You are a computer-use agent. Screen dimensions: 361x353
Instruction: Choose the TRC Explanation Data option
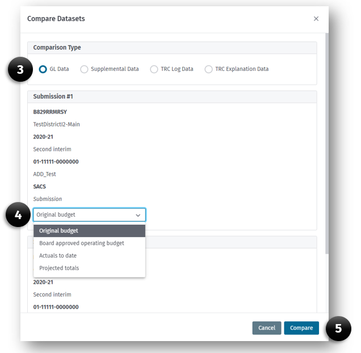(208, 69)
